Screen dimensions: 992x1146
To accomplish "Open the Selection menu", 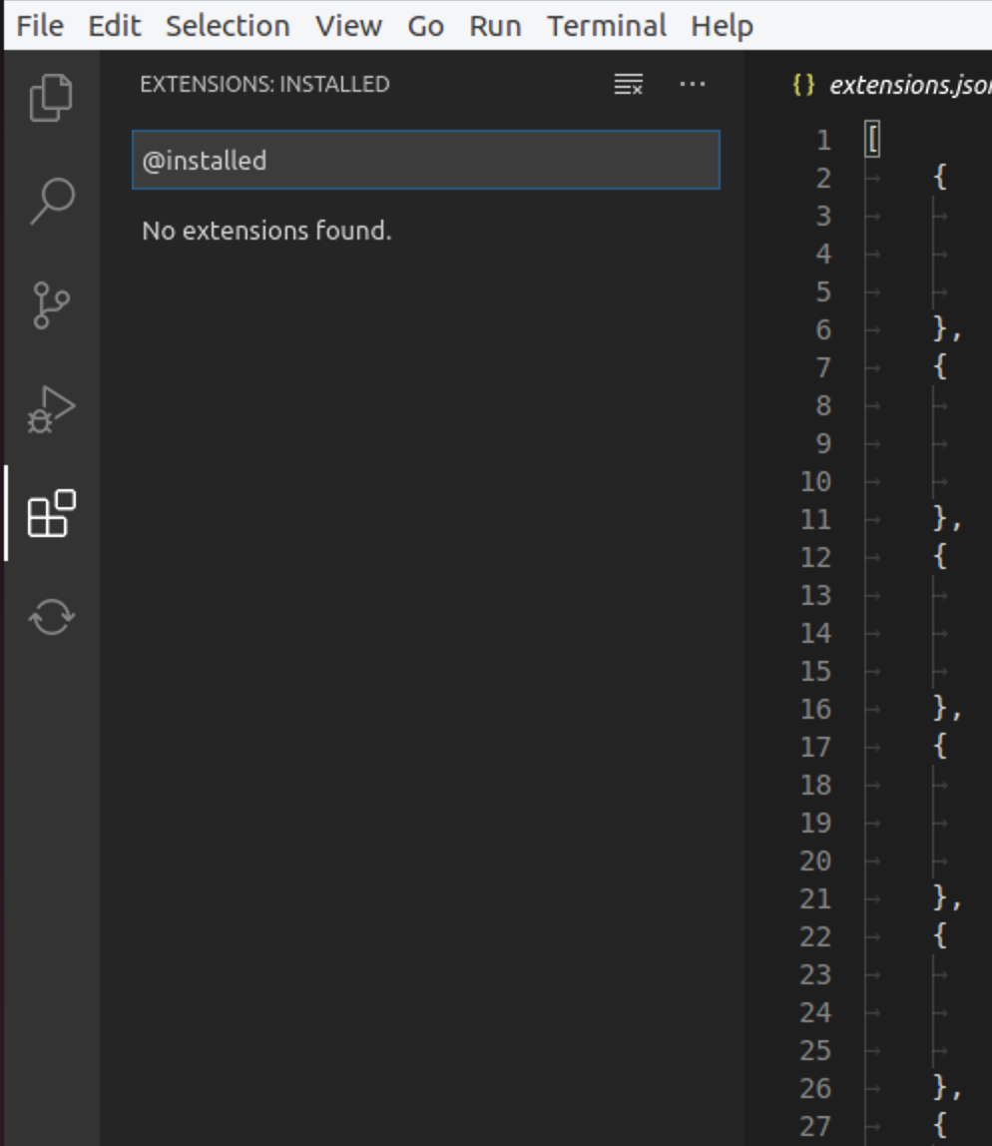I will (x=228, y=26).
